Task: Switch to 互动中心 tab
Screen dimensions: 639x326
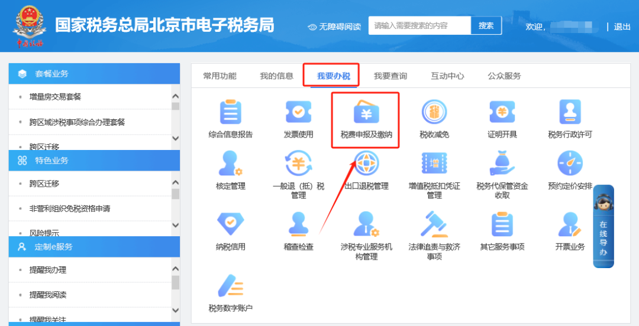Action: tap(447, 76)
